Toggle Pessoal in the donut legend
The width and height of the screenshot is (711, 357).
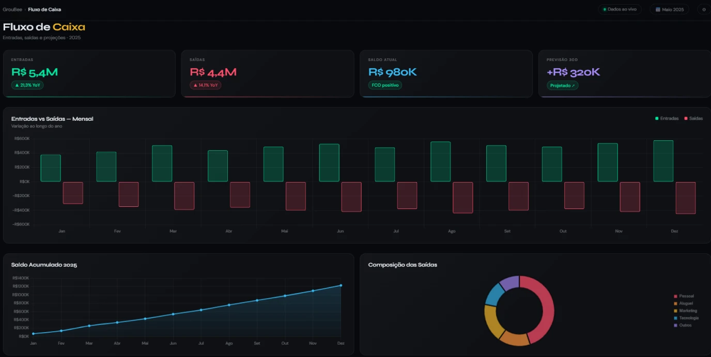(x=684, y=296)
